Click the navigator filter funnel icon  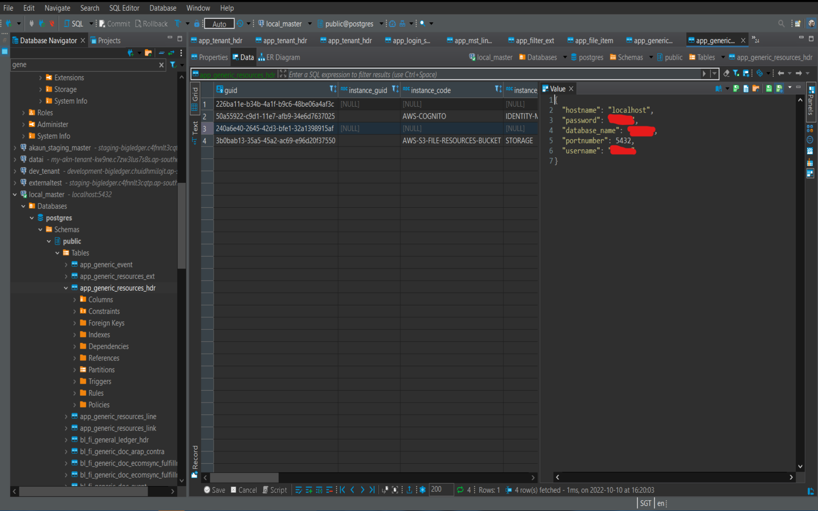tap(173, 65)
